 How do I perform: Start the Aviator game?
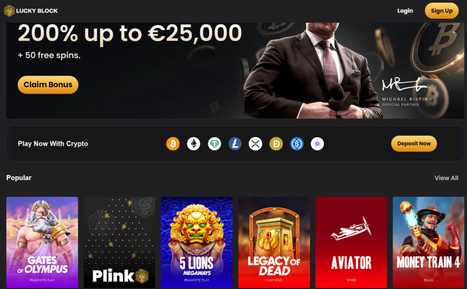[351, 242]
